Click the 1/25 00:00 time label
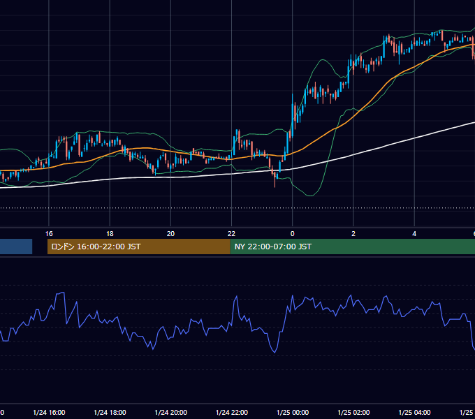This screenshot has height=419, width=475. (293, 412)
